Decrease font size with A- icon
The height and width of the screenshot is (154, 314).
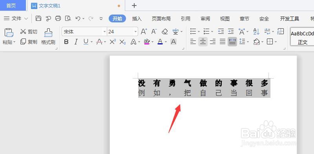154,31
